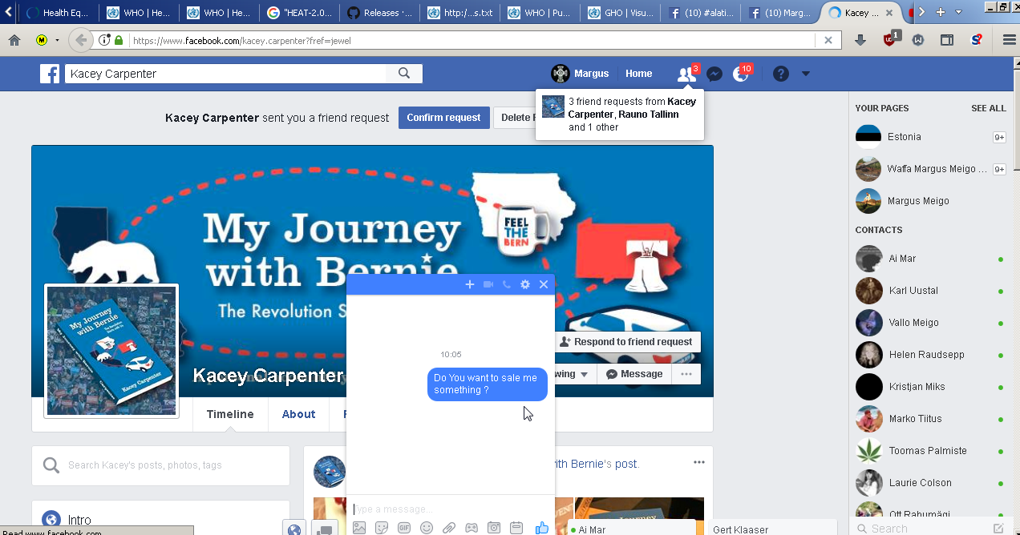Viewport: 1020px width, 535px height.
Task: Choose a sticker in chat
Action: tap(382, 528)
